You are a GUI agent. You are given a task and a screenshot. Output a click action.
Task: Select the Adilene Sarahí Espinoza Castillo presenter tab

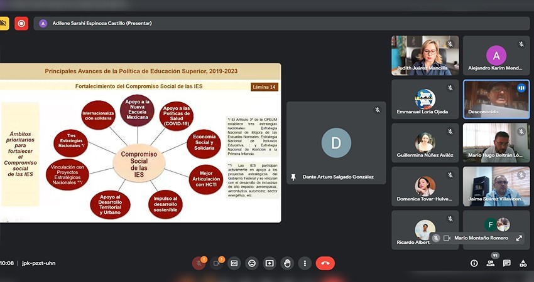(101, 23)
